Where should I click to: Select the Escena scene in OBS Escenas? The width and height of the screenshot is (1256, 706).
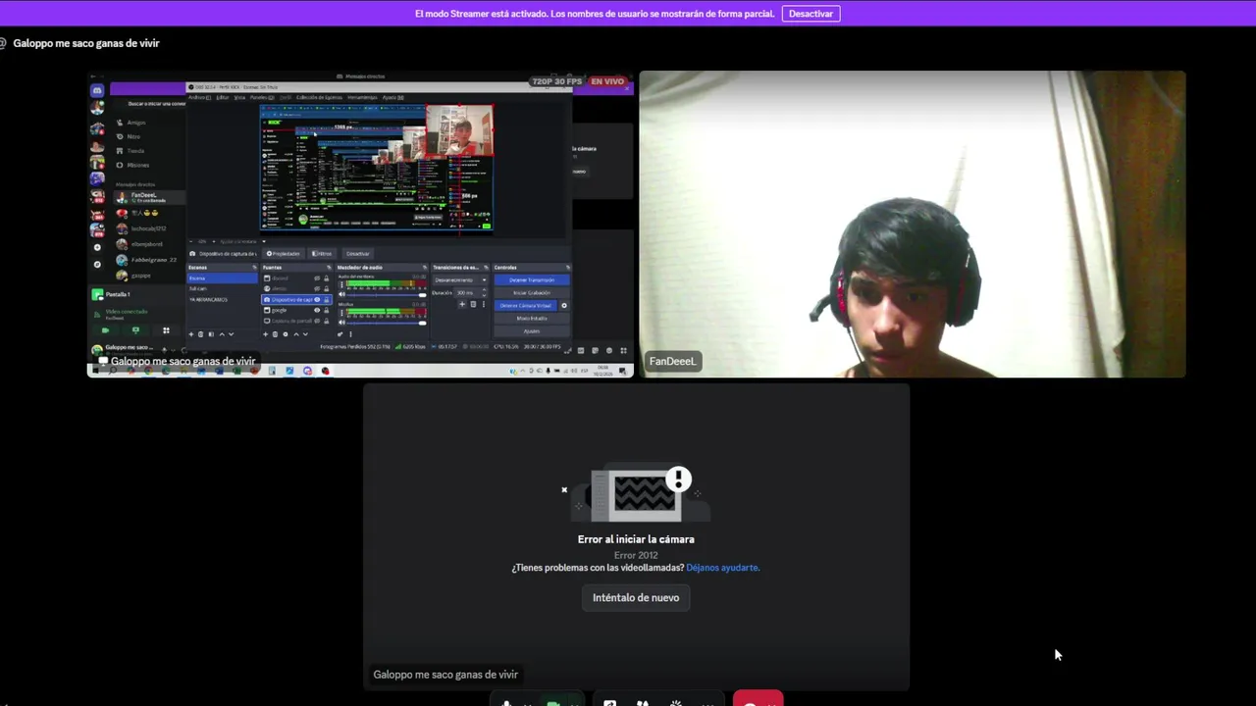(x=222, y=277)
